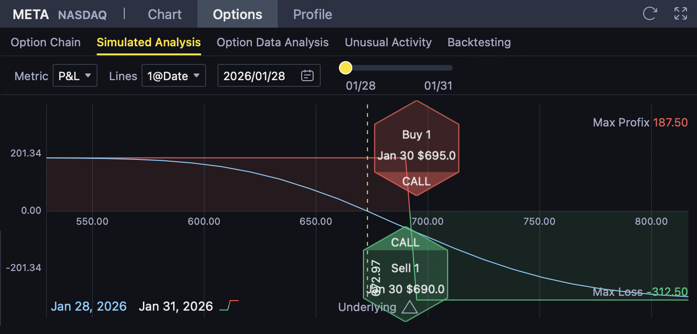This screenshot has width=697, height=334.
Task: Go to the Option Chain tab
Action: pos(45,42)
